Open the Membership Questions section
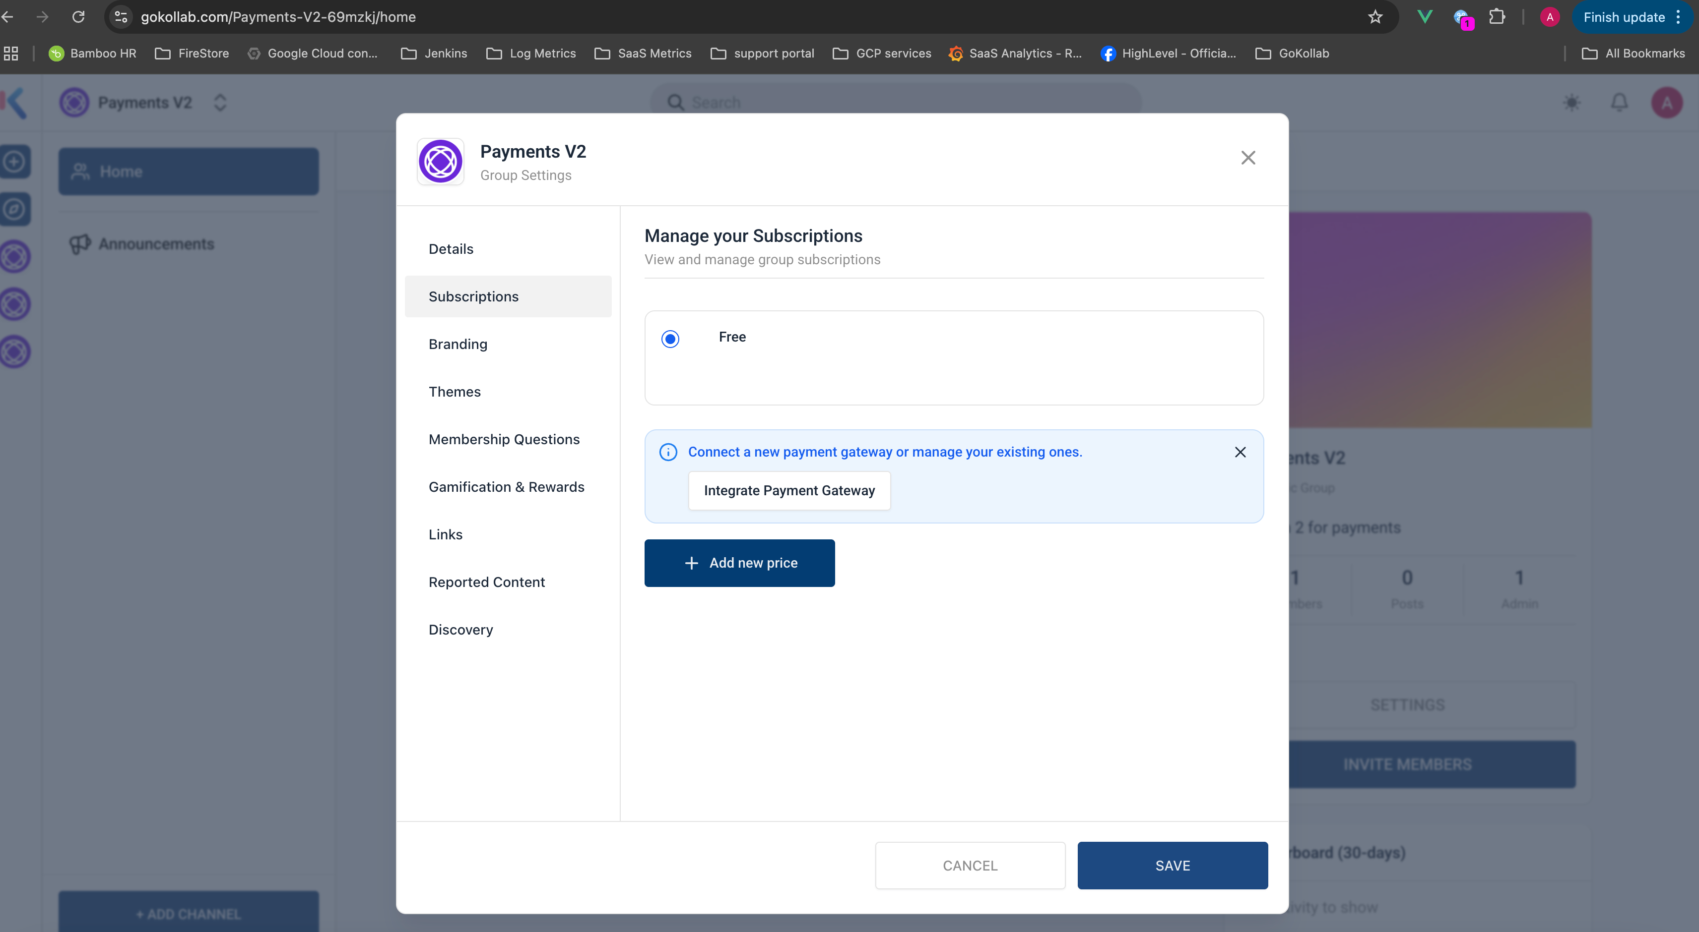 click(504, 439)
